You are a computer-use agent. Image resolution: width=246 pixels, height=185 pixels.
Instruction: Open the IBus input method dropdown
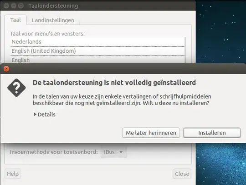pyautogui.click(x=113, y=152)
